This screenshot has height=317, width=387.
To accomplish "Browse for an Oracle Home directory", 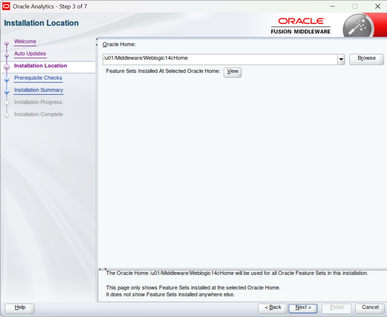I will coord(367,59).
